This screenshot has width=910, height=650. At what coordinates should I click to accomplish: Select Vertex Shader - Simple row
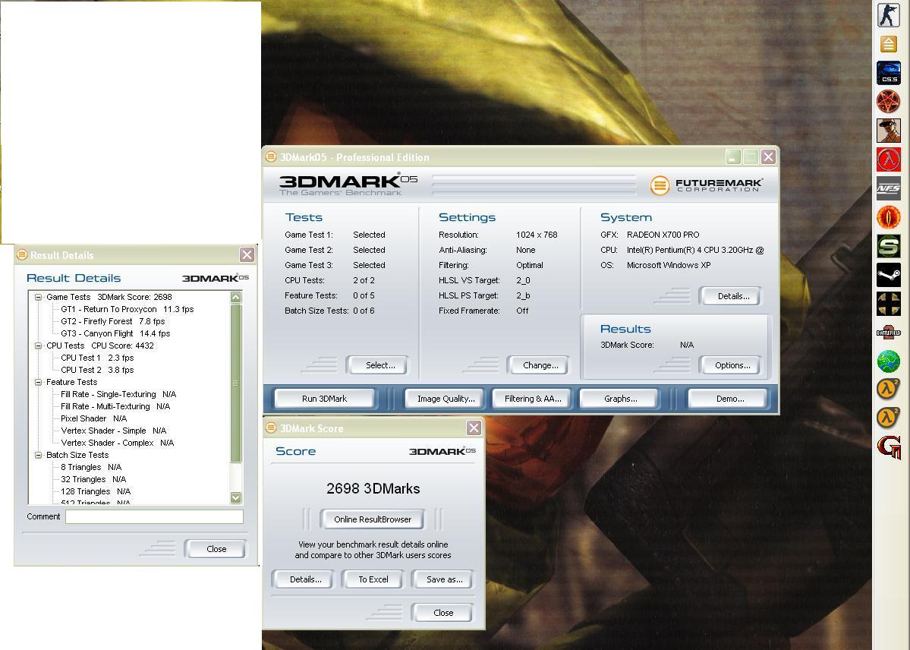point(113,431)
